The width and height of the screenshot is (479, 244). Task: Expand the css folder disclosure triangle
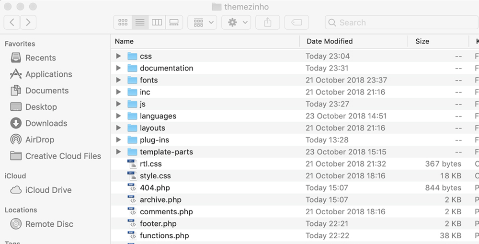[119, 56]
